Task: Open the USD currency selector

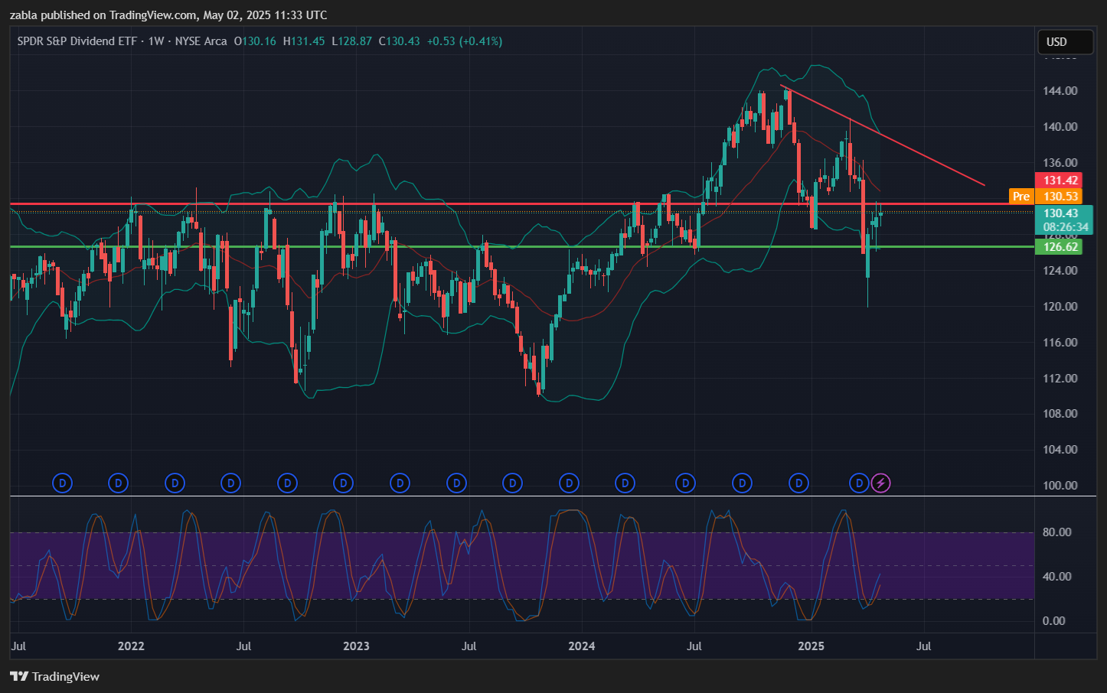Action: [1064, 42]
